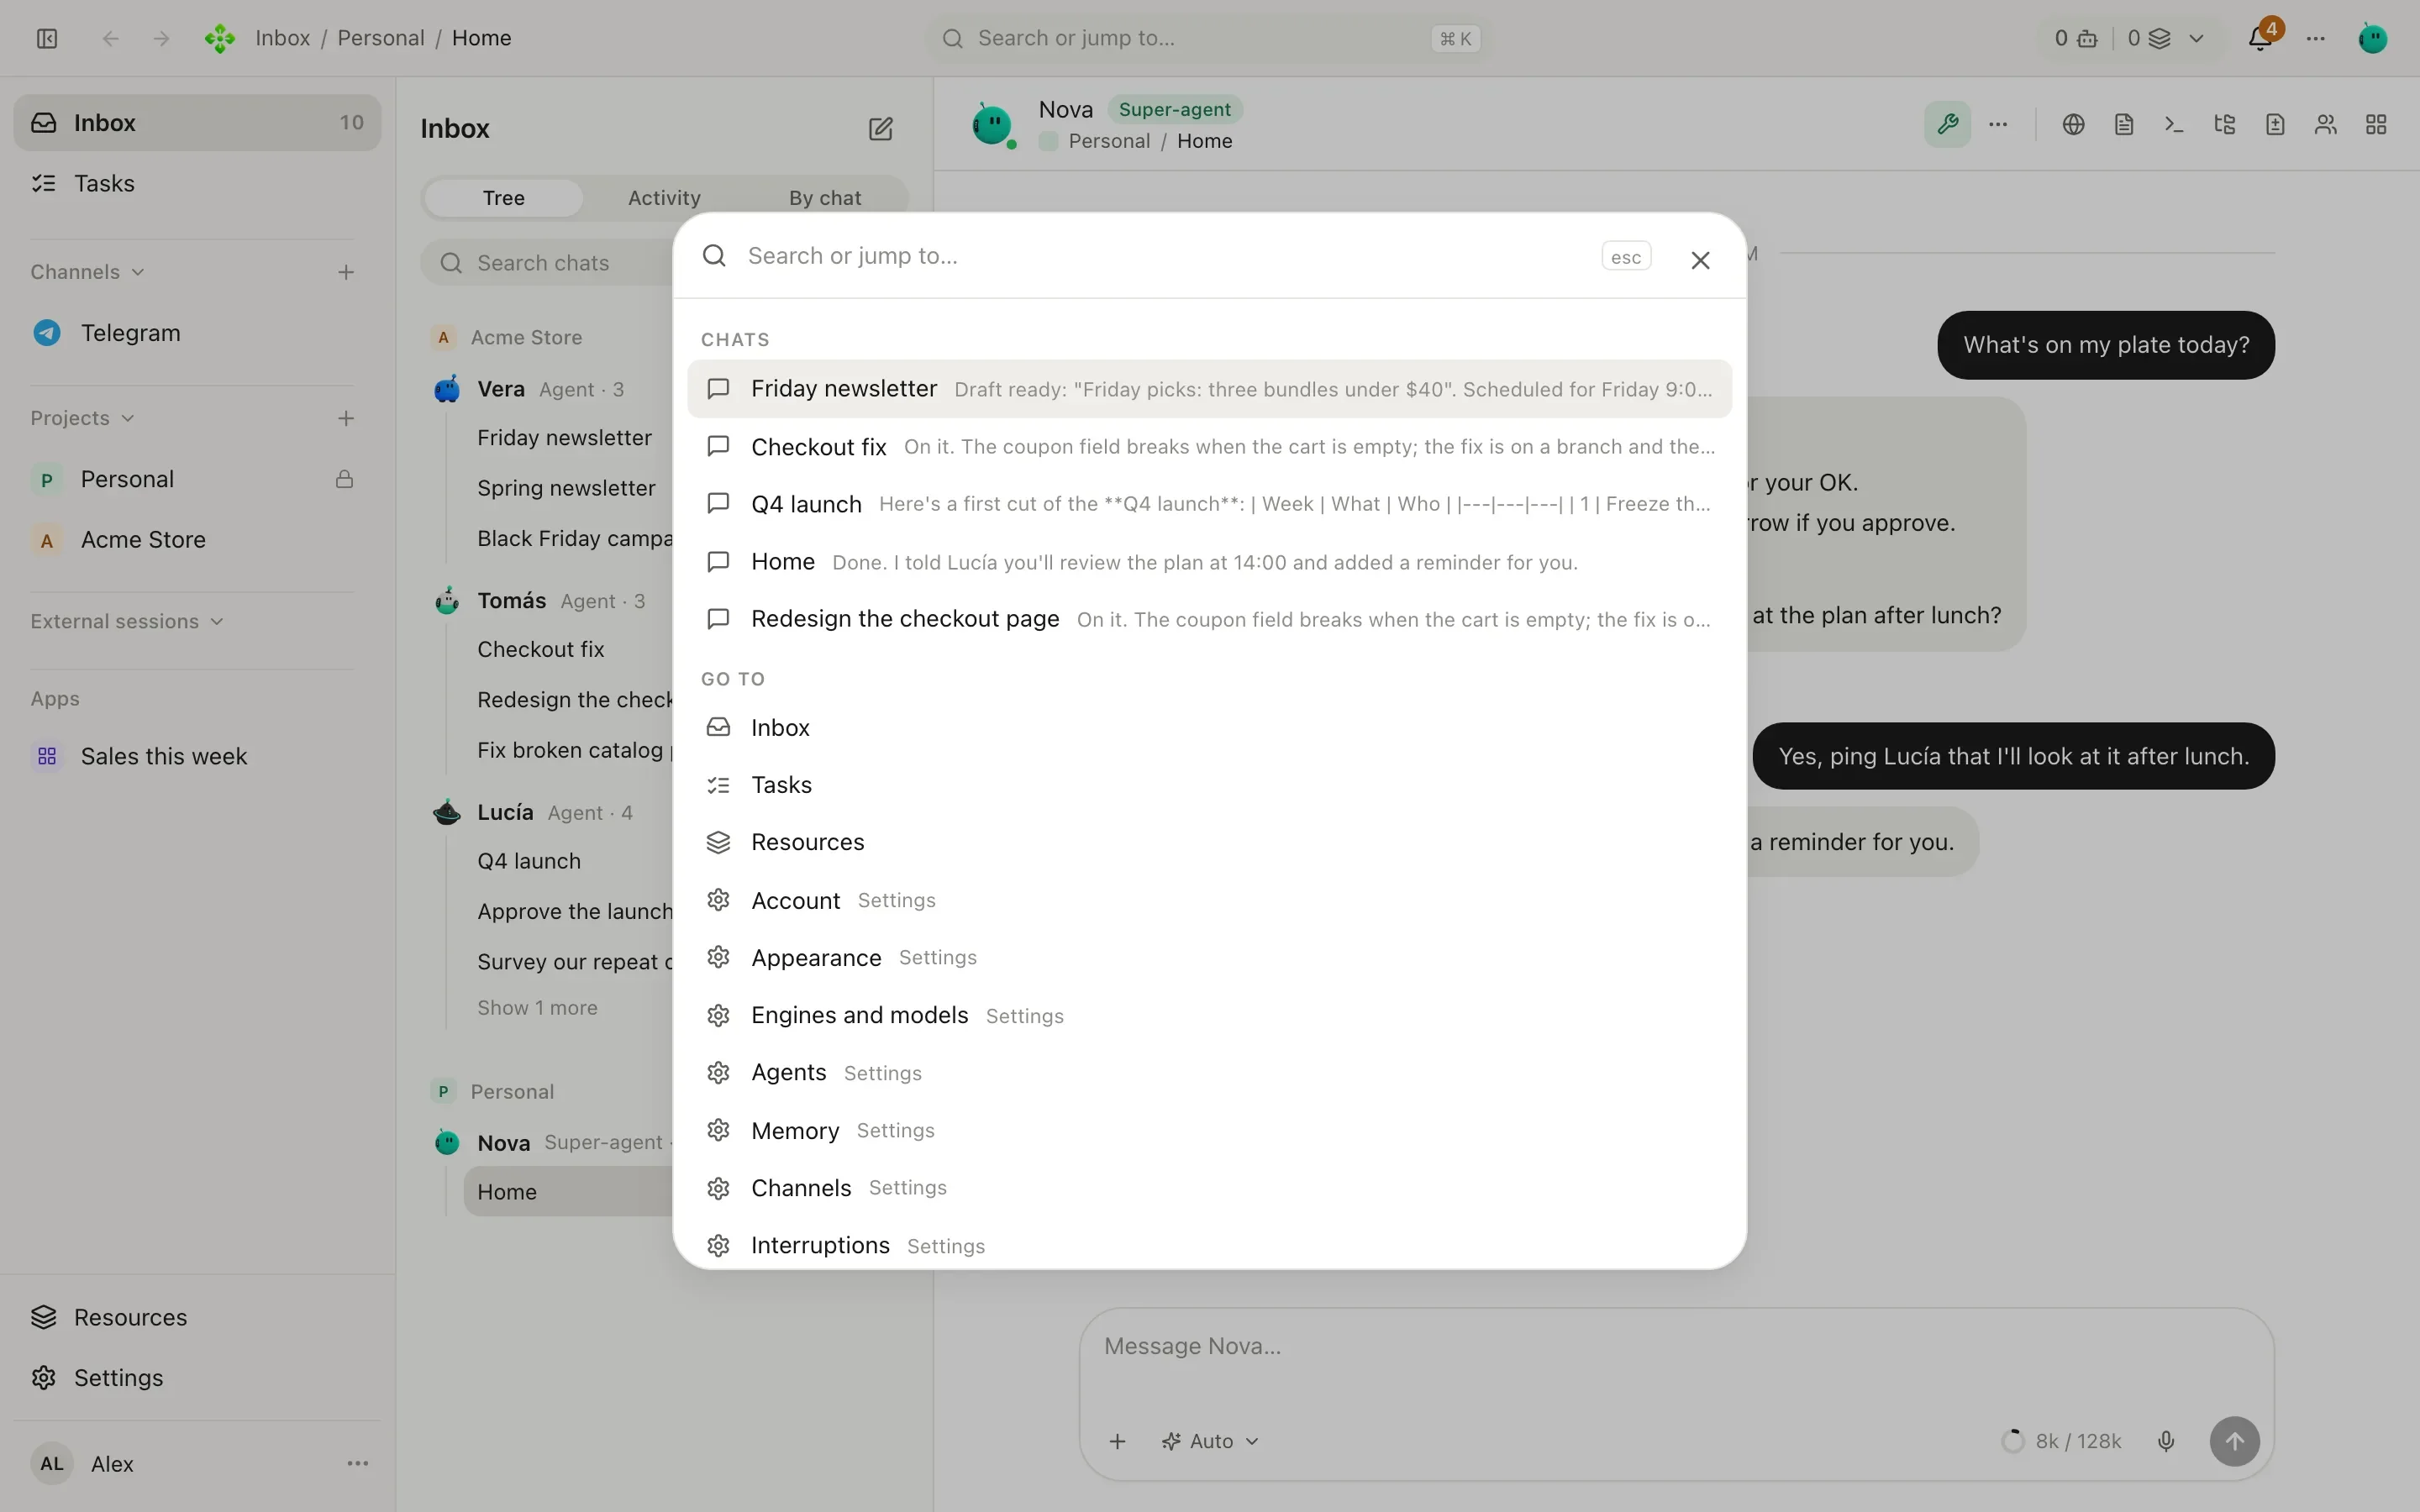Open the Auto model dropdown
This screenshot has width=2420, height=1512.
tap(1210, 1441)
